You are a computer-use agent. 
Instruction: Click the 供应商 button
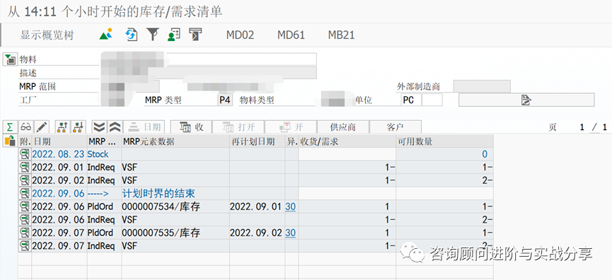click(343, 127)
